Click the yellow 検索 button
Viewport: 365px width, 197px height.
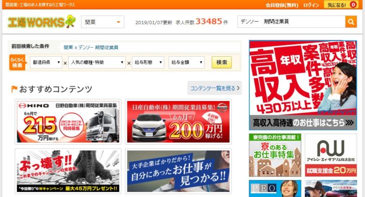pos(222,62)
